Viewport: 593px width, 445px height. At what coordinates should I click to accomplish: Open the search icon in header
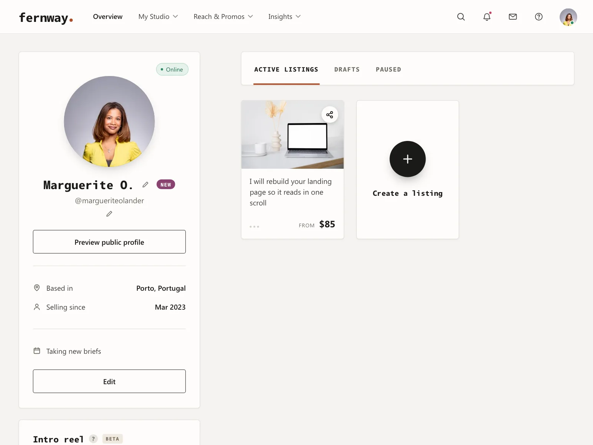coord(461,17)
